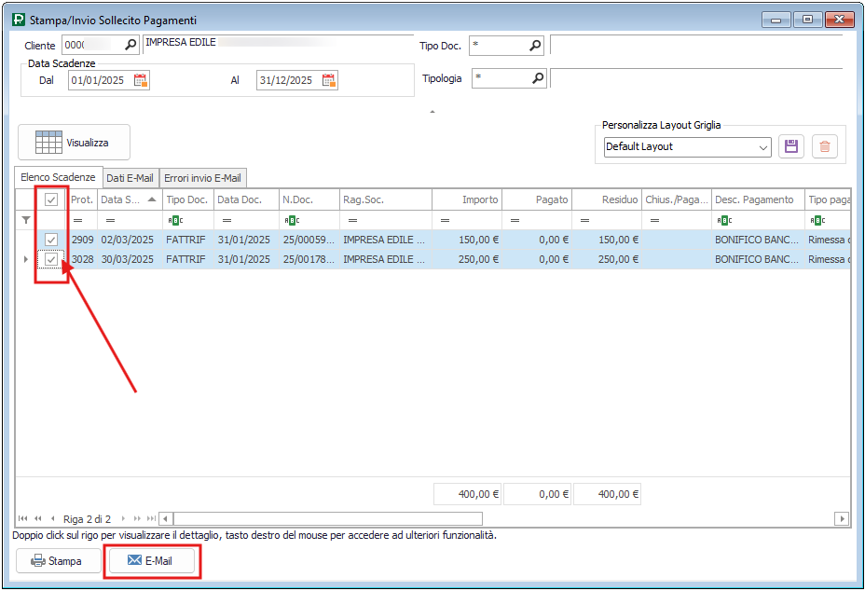Screen dimensions: 865x591
Task: Click the grid filter funnel icon
Action: (26, 220)
